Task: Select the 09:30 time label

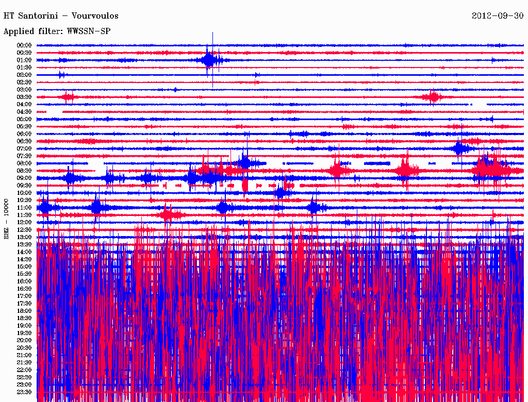Action: coord(24,186)
